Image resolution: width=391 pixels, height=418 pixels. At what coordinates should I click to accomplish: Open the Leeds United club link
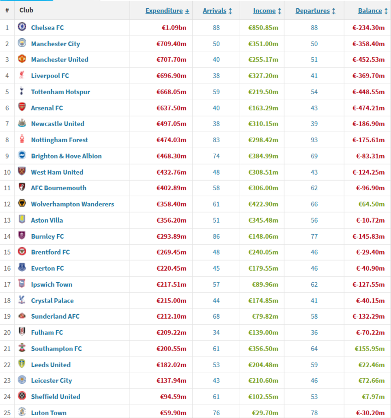tap(51, 365)
